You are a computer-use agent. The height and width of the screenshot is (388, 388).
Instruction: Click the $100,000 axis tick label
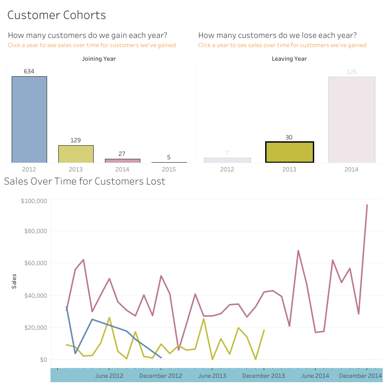34,201
